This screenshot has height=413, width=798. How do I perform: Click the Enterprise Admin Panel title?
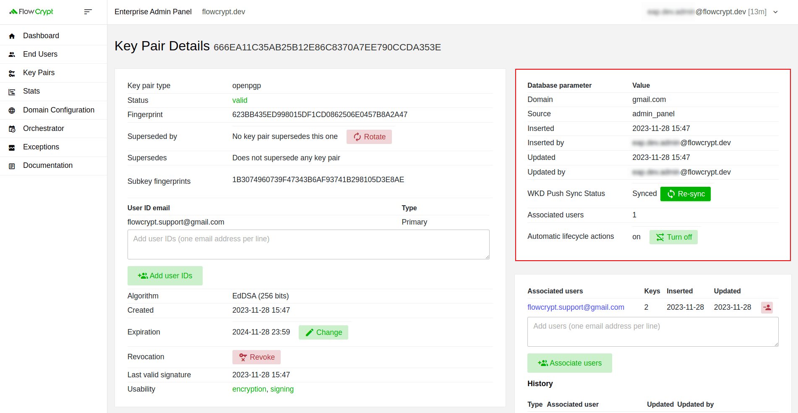(x=153, y=12)
